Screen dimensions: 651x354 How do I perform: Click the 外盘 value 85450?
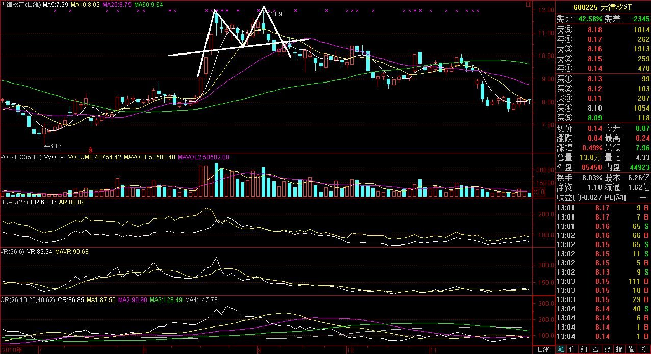(x=591, y=167)
